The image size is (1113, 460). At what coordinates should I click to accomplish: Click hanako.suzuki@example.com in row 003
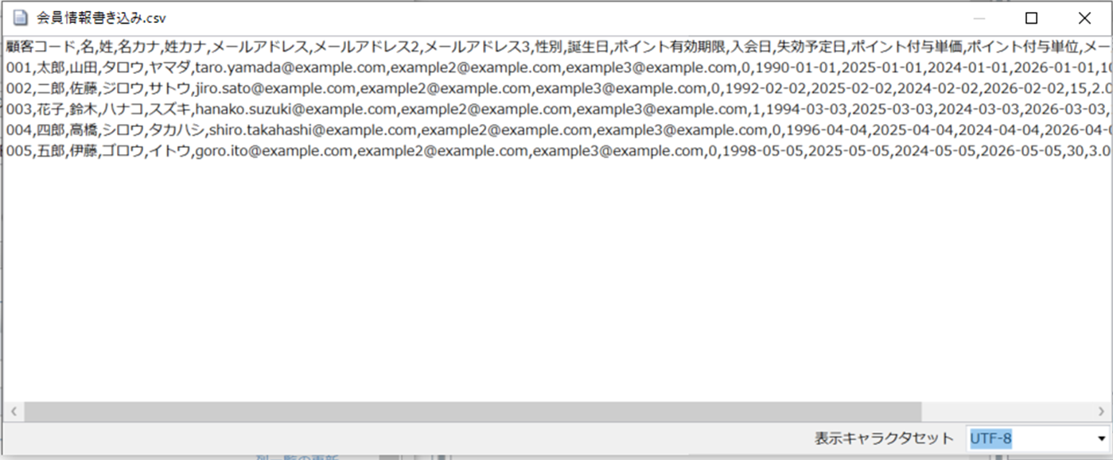[x=295, y=109]
